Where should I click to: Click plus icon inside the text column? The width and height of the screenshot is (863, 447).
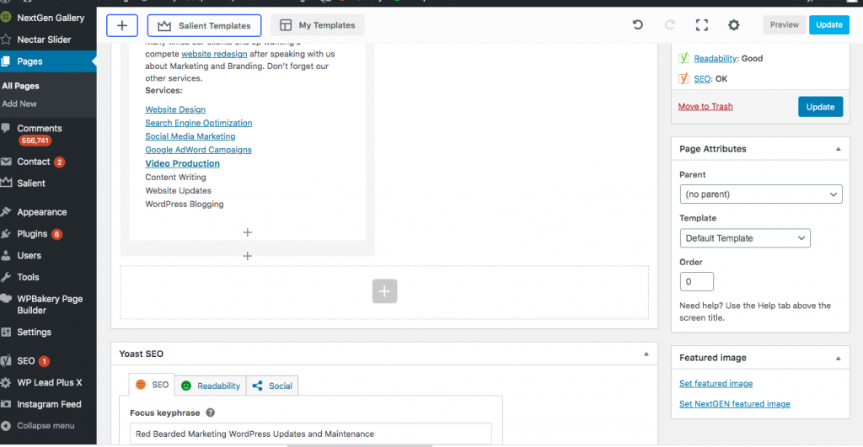click(248, 232)
